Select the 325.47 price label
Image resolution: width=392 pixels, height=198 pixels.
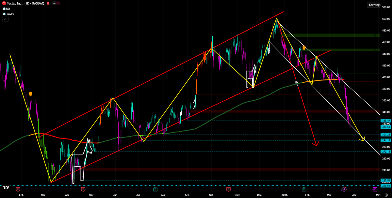coord(386,120)
